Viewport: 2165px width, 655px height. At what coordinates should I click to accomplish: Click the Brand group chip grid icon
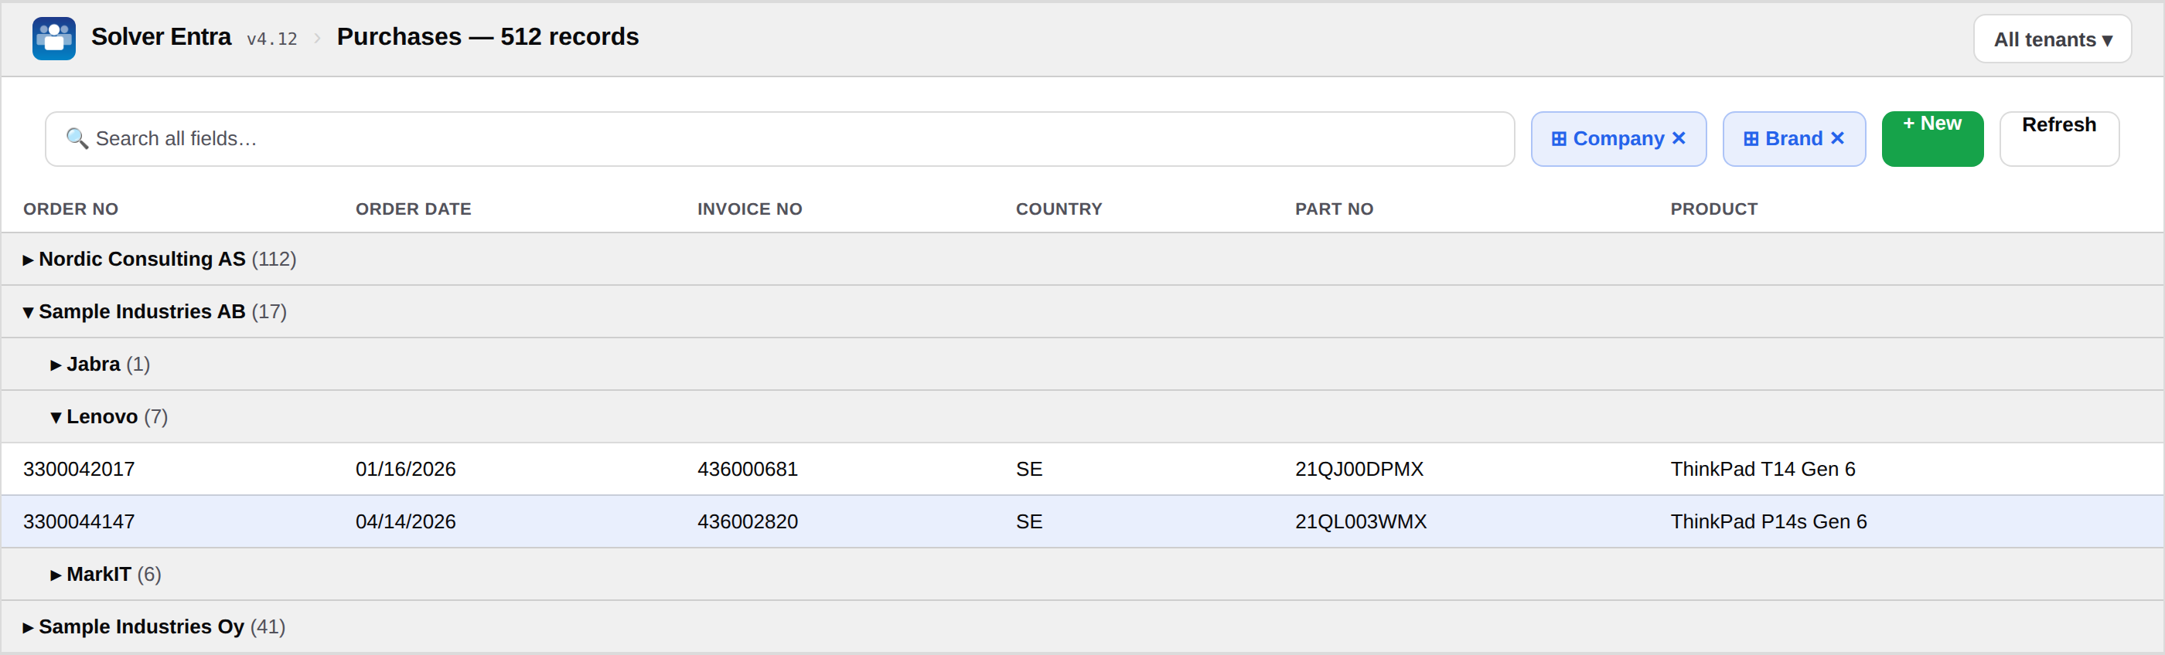tap(1751, 139)
